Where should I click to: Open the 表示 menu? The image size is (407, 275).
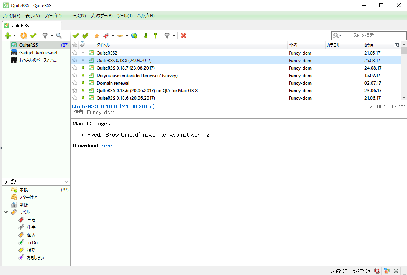click(x=32, y=16)
